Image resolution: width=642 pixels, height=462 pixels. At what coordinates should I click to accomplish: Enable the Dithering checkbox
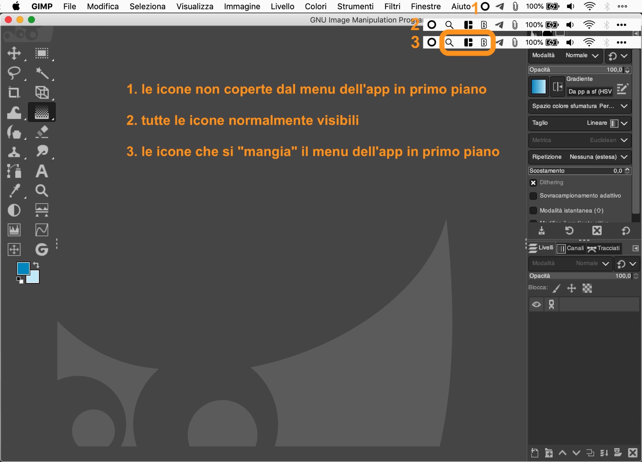click(533, 183)
